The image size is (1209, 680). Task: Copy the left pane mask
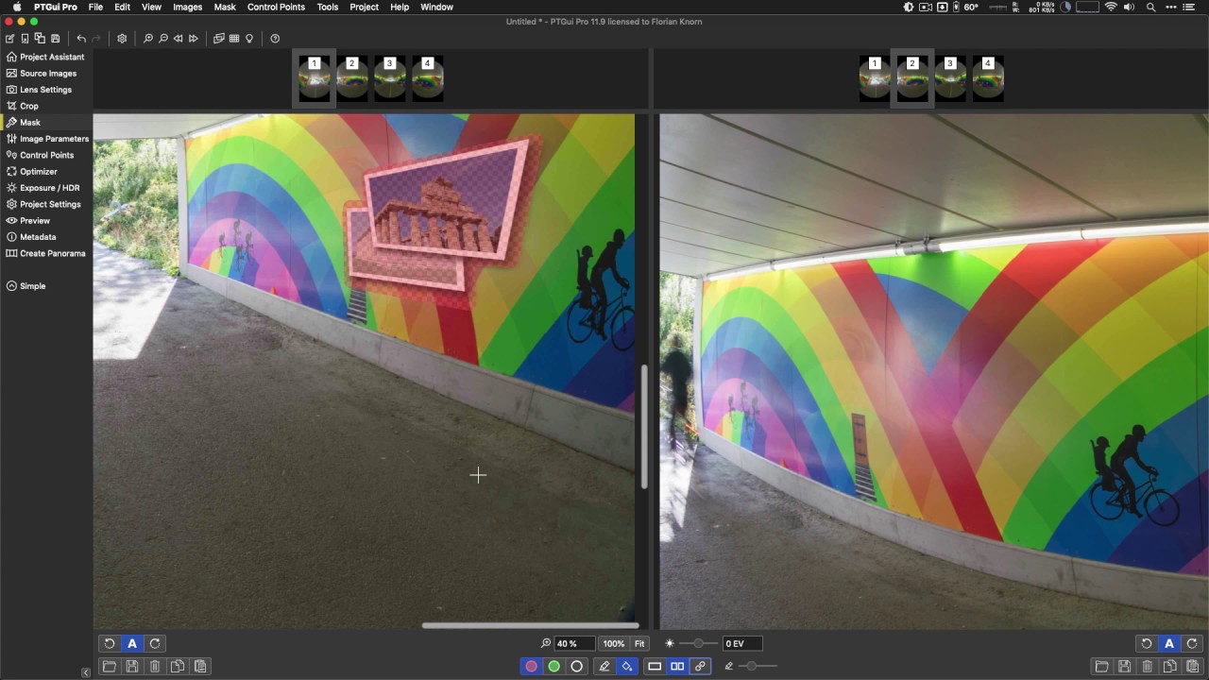point(178,666)
